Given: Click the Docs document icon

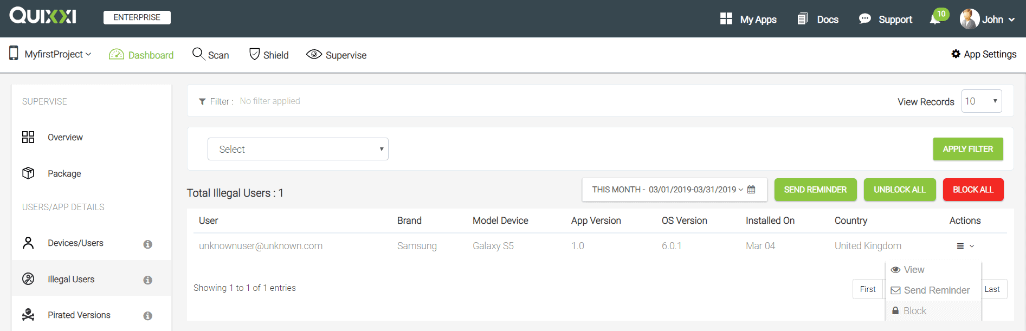Looking at the screenshot, I should click(x=803, y=19).
